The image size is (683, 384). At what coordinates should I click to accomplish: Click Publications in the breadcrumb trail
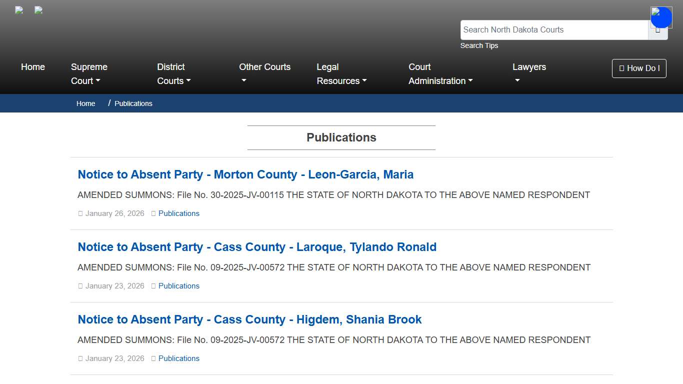(133, 103)
